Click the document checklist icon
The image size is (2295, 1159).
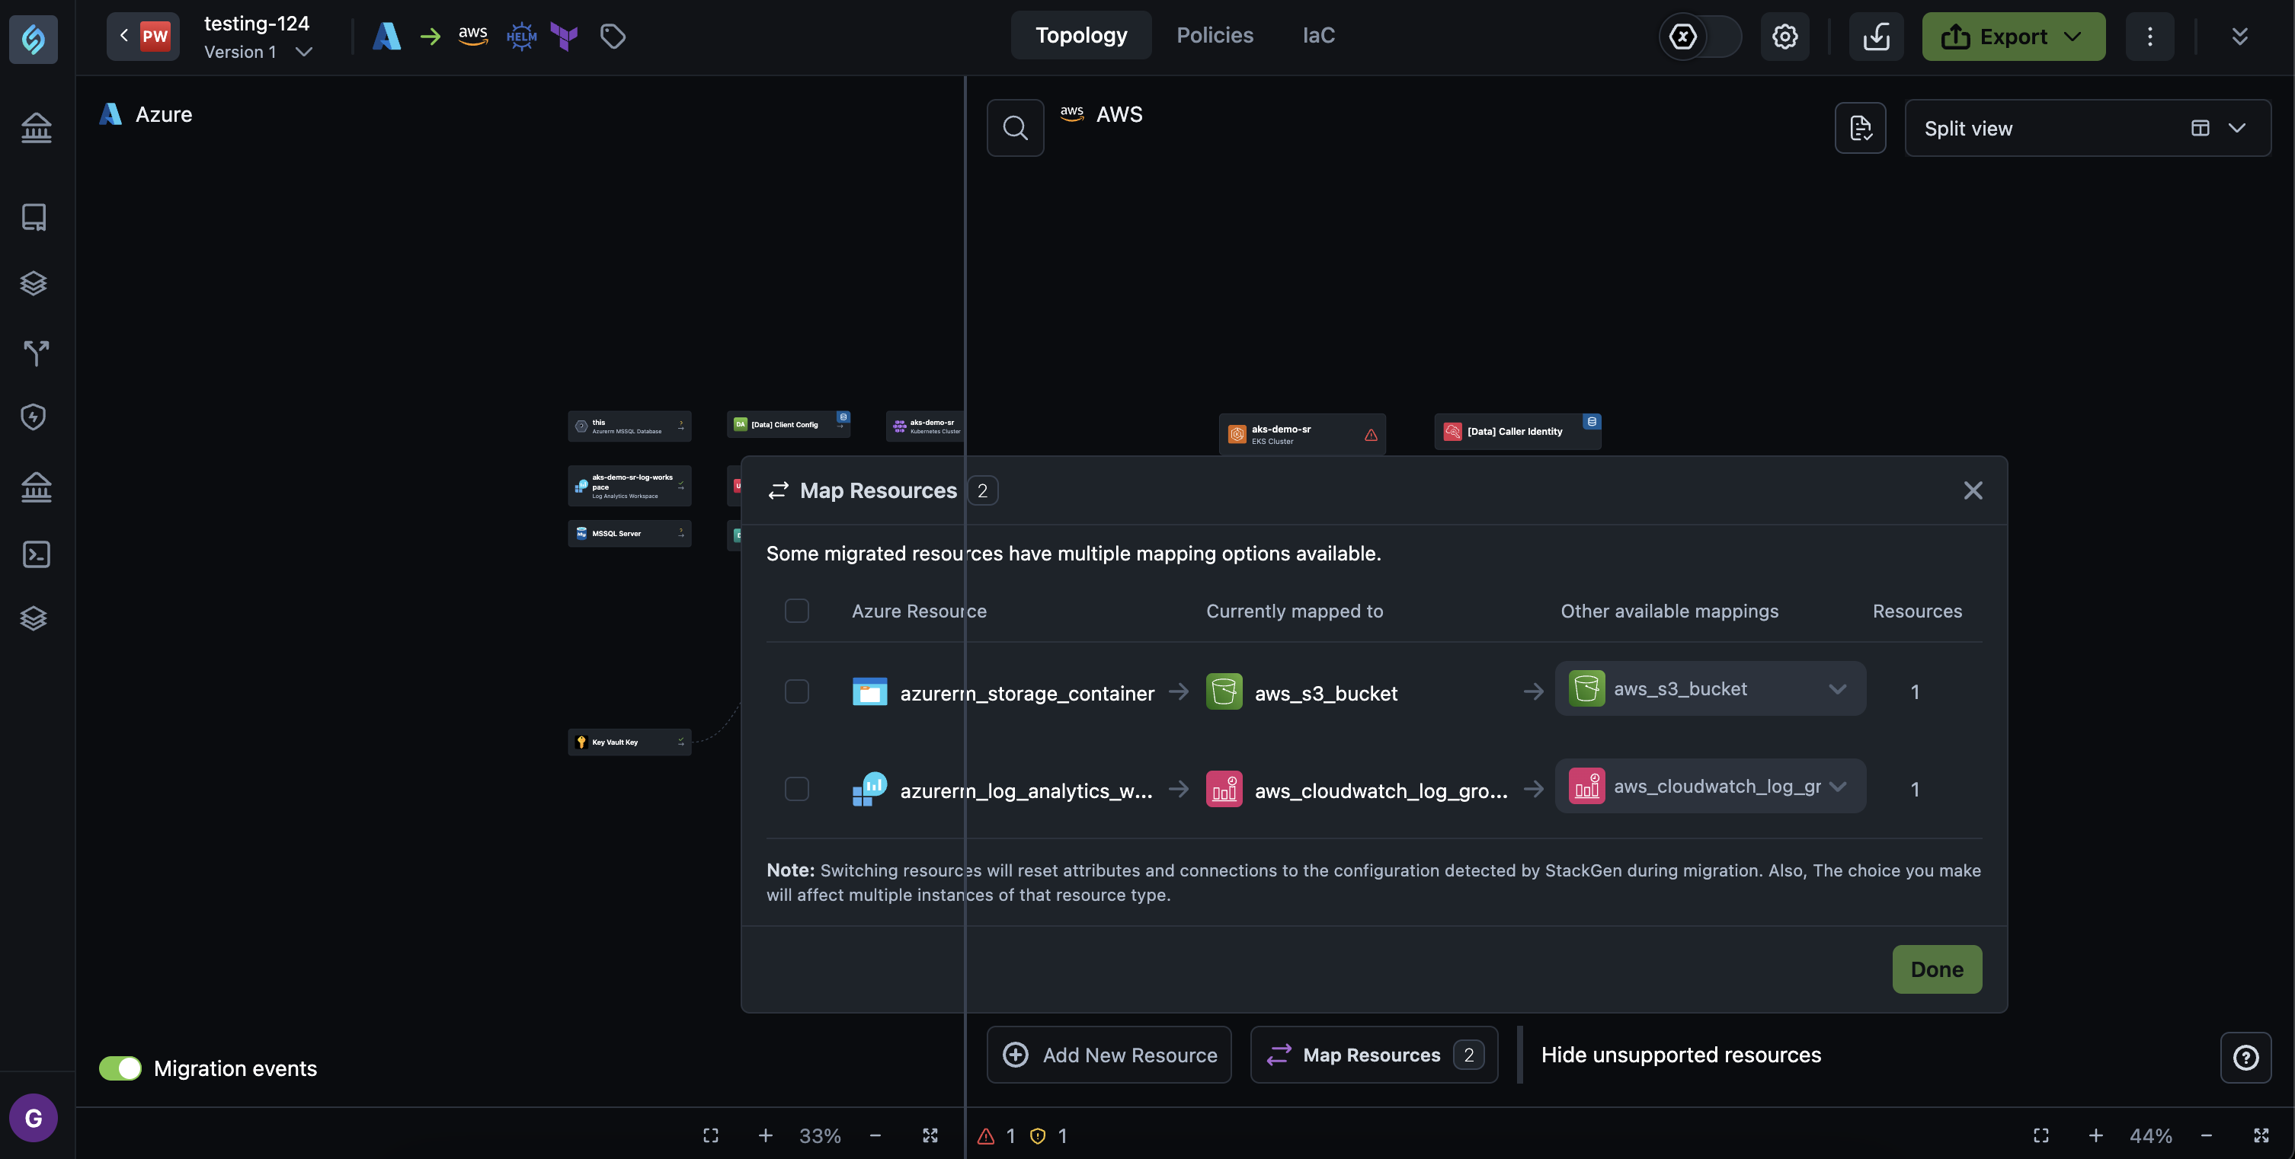(1860, 128)
